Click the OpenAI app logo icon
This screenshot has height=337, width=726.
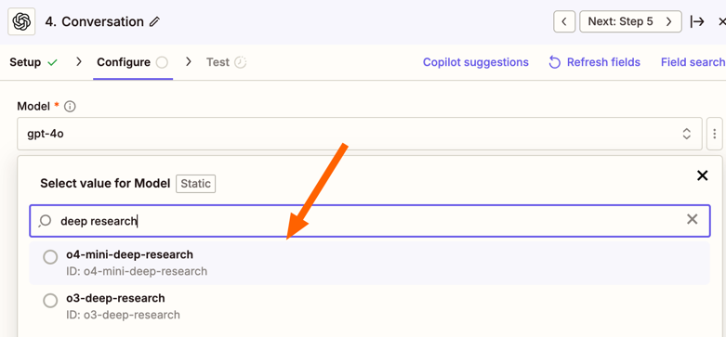21,21
